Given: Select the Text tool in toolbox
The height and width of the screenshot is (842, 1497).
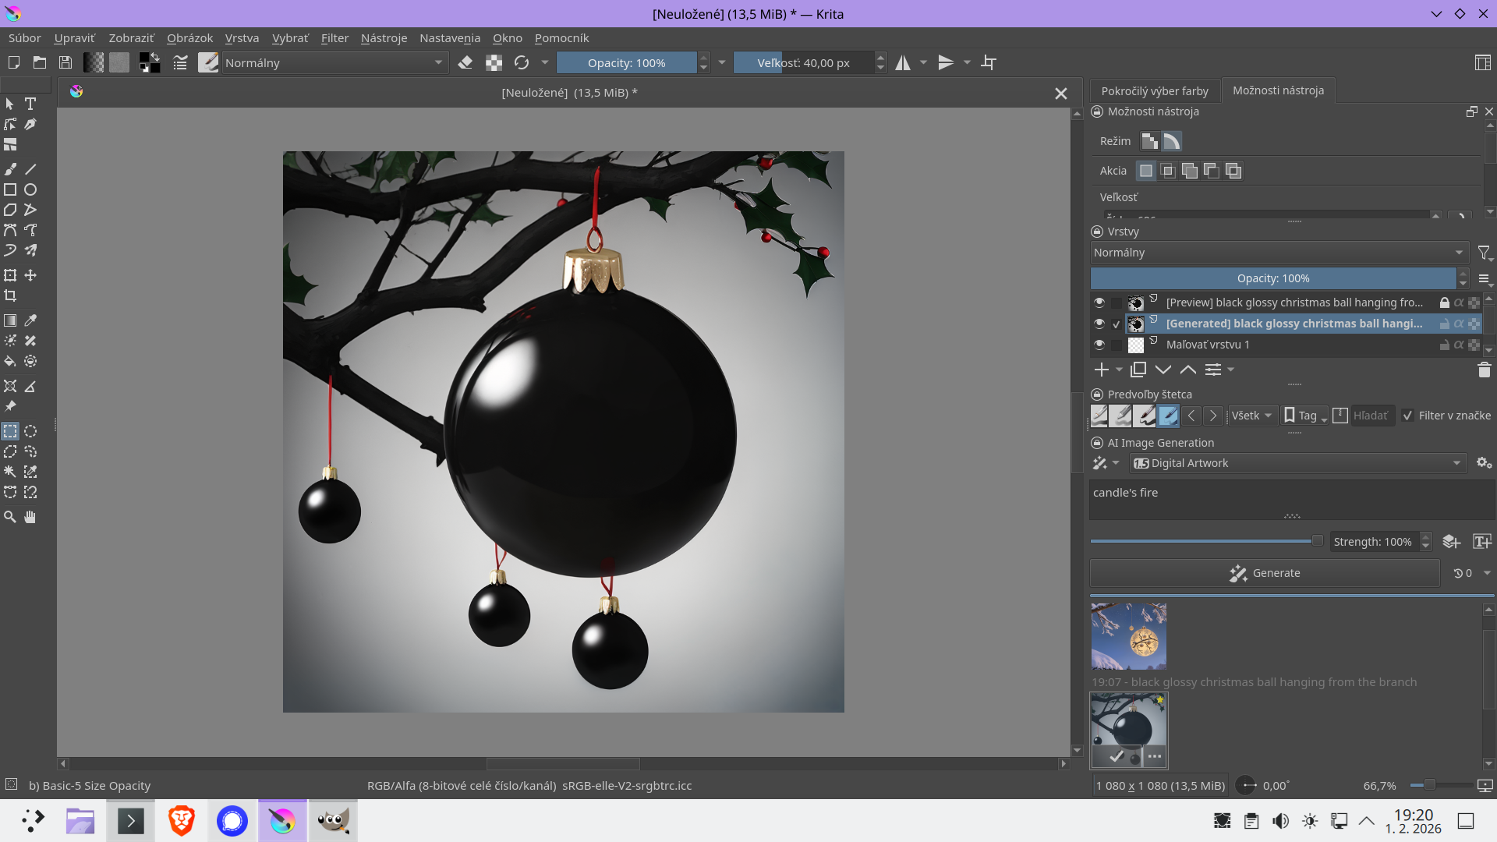Looking at the screenshot, I should point(30,104).
